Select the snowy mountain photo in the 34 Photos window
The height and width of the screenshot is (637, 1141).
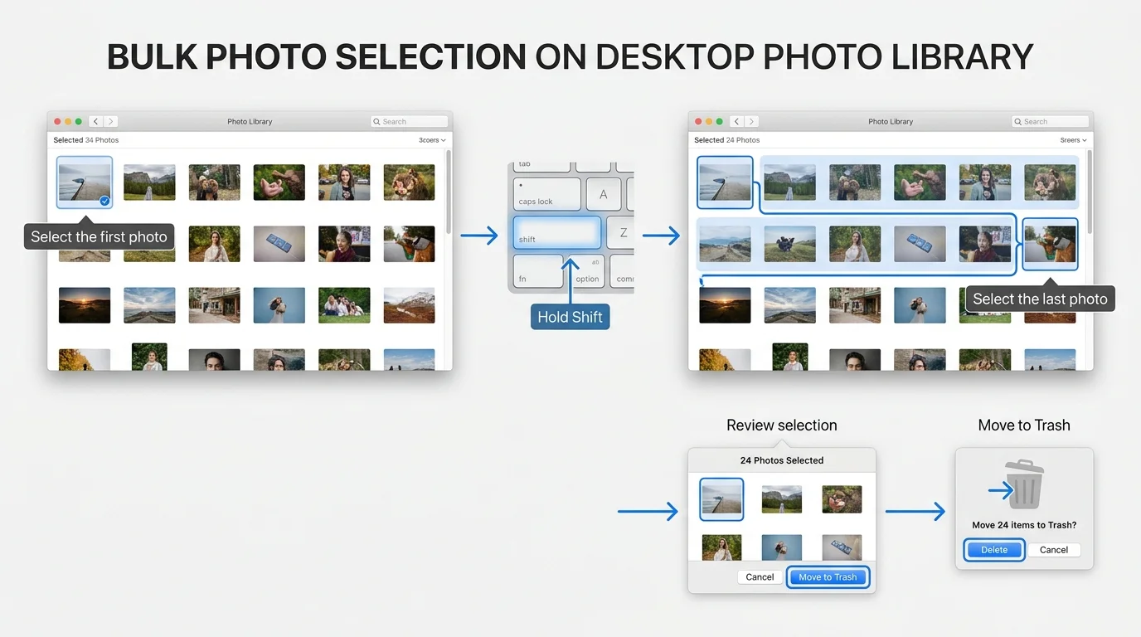click(x=409, y=305)
